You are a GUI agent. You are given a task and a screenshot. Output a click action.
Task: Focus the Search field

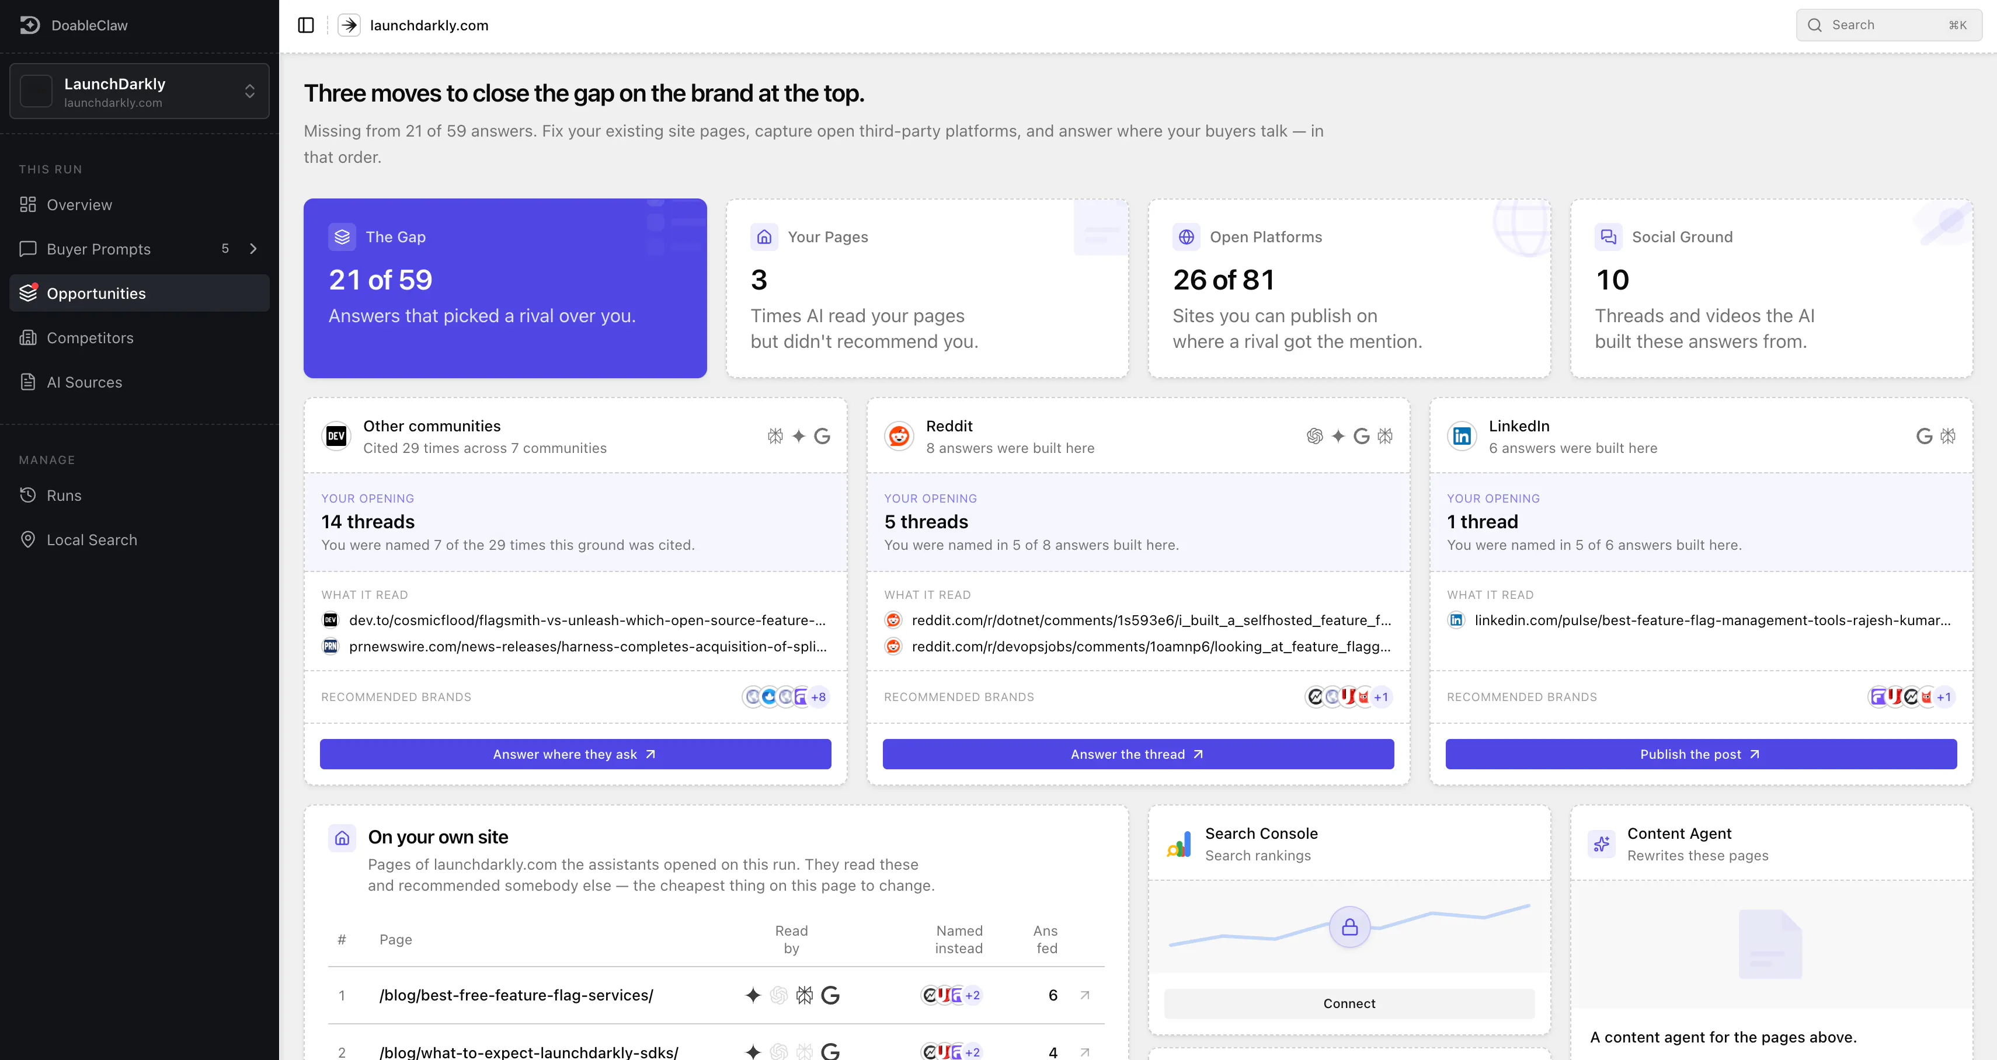1888,25
